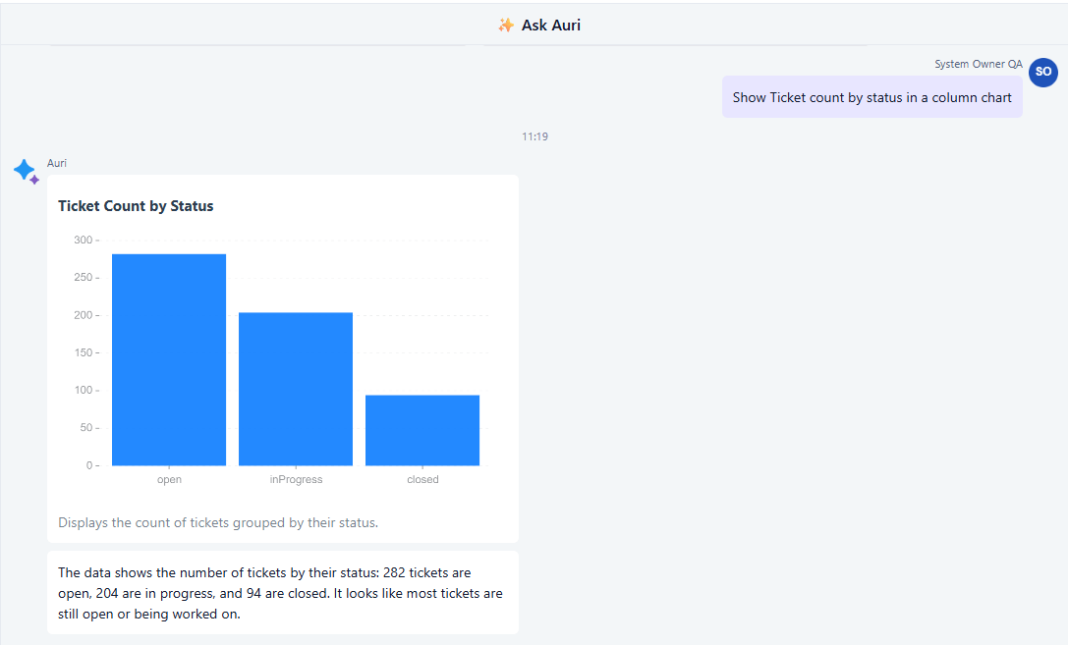The height and width of the screenshot is (645, 1068).
Task: Click the Ask Auri header title
Action: (x=550, y=26)
